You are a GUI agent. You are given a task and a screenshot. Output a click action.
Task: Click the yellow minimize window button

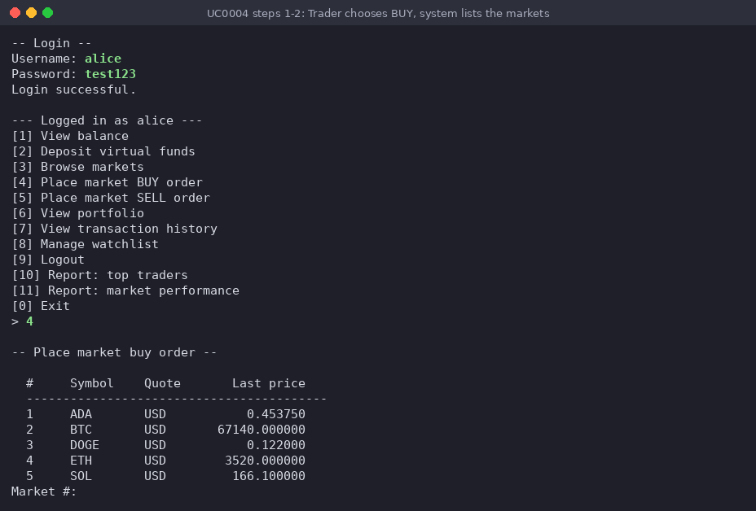(x=31, y=13)
